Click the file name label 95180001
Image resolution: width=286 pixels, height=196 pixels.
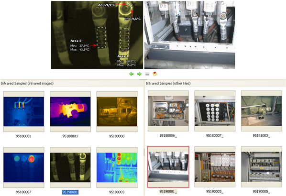click(23, 136)
